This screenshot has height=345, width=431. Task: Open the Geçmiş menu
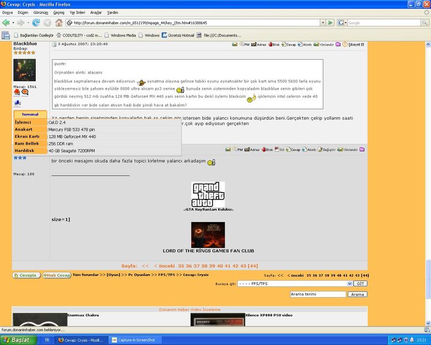(59, 13)
